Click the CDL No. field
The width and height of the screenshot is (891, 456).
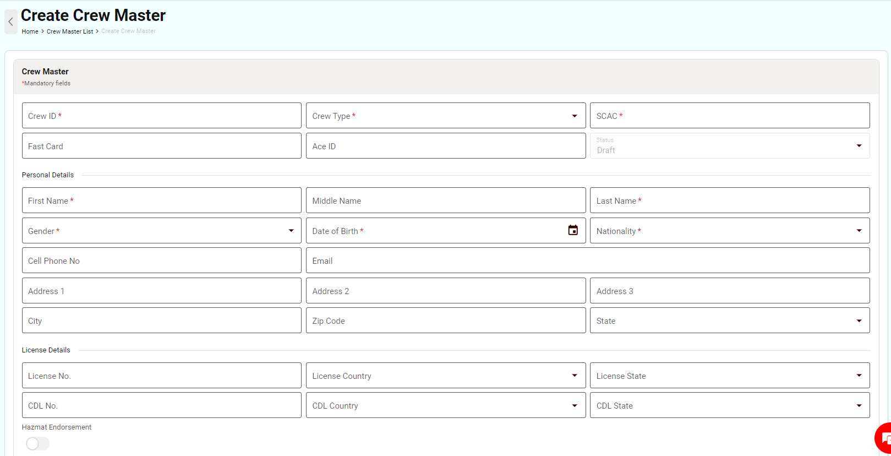pyautogui.click(x=162, y=405)
